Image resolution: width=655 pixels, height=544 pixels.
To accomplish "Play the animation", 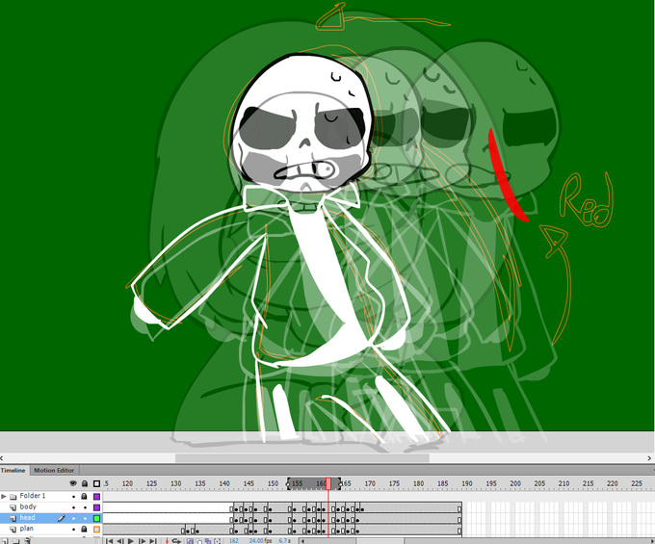I will [x=131, y=541].
